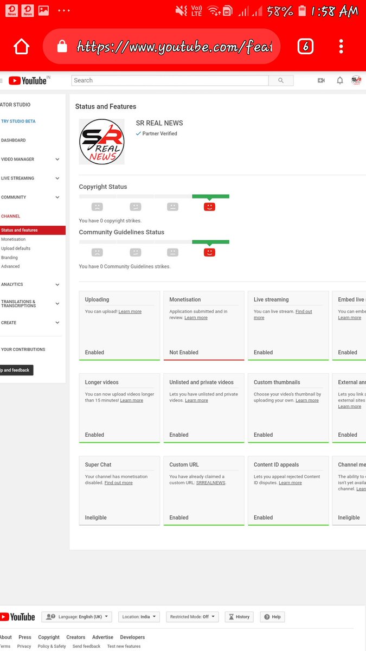The image size is (366, 651).
Task: Click Test new features footer link
Action: coord(124,647)
